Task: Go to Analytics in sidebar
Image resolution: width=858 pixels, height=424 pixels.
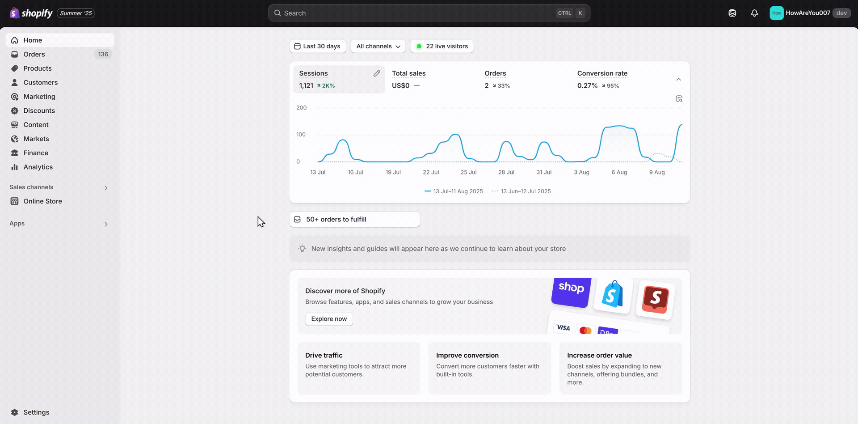Action: click(x=60, y=167)
